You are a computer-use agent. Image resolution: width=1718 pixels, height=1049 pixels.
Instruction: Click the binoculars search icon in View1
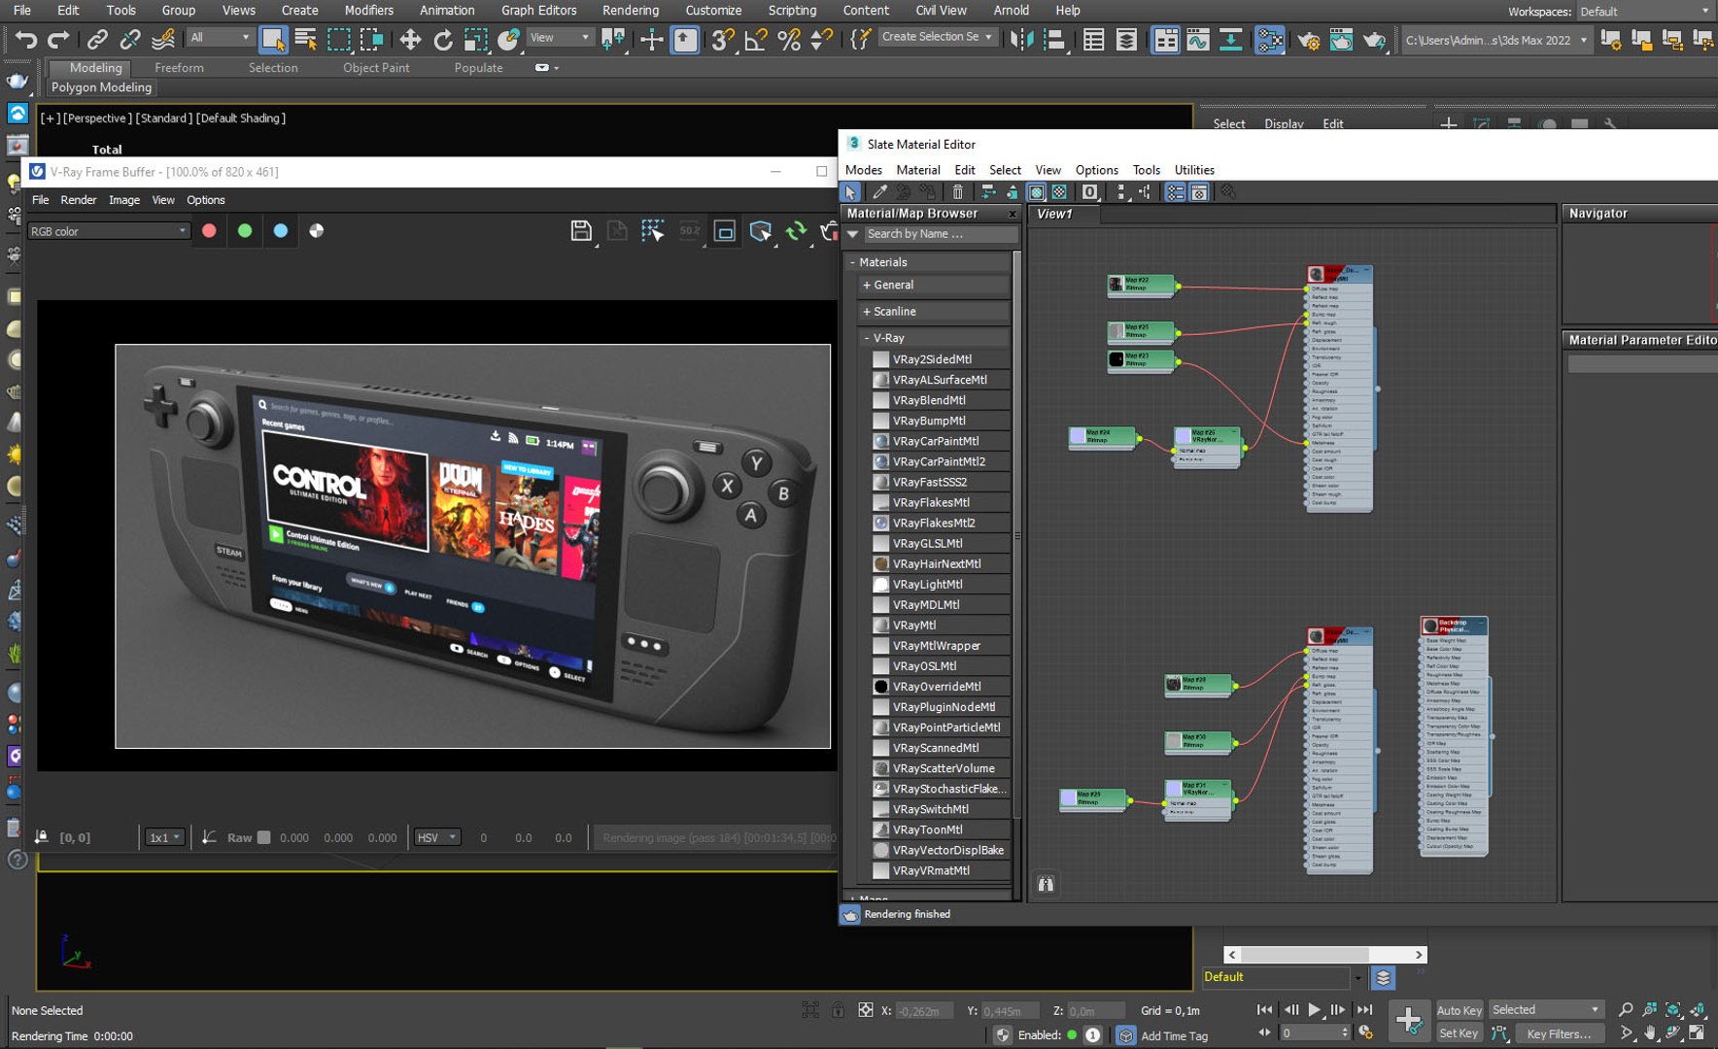1046,884
